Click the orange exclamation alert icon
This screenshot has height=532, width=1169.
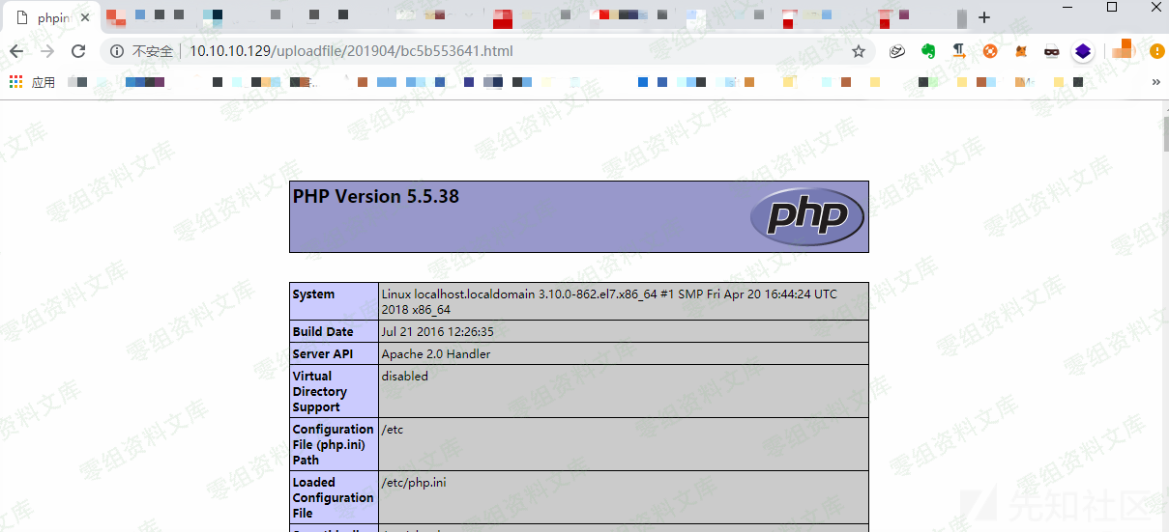pos(1157,51)
